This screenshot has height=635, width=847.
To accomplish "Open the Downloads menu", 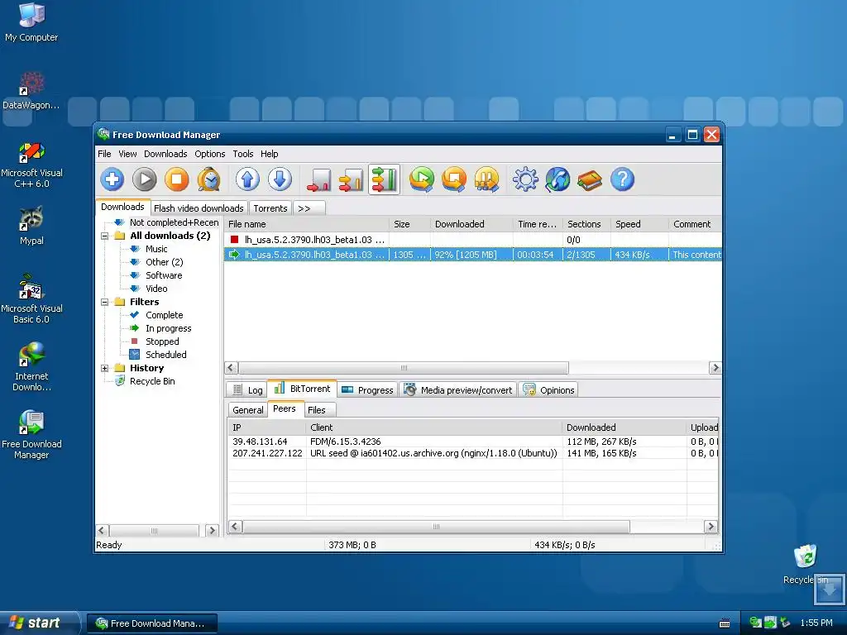I will tap(165, 154).
